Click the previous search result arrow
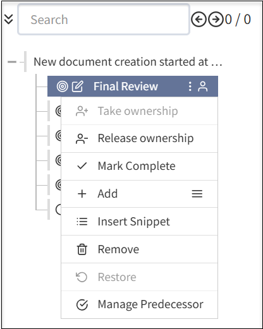Viewport: 263px width, 329px height. pyautogui.click(x=199, y=20)
